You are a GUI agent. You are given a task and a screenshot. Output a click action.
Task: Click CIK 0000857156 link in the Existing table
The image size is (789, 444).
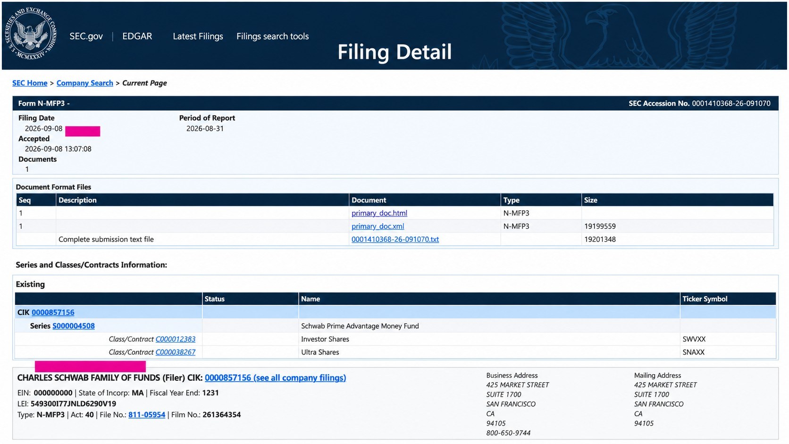pyautogui.click(x=53, y=312)
